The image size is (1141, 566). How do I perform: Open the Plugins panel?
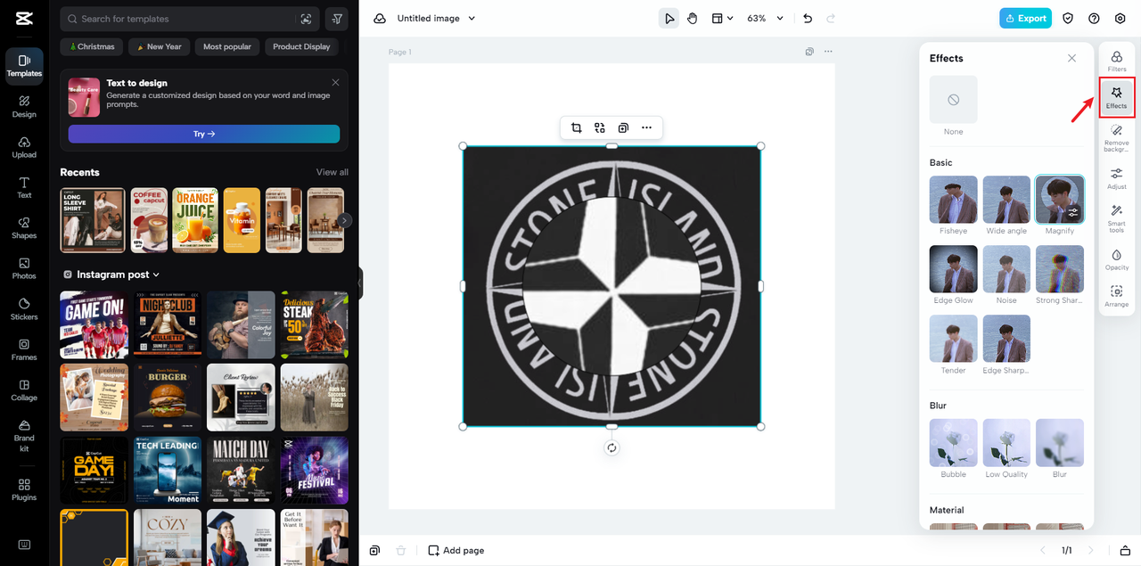(24, 489)
